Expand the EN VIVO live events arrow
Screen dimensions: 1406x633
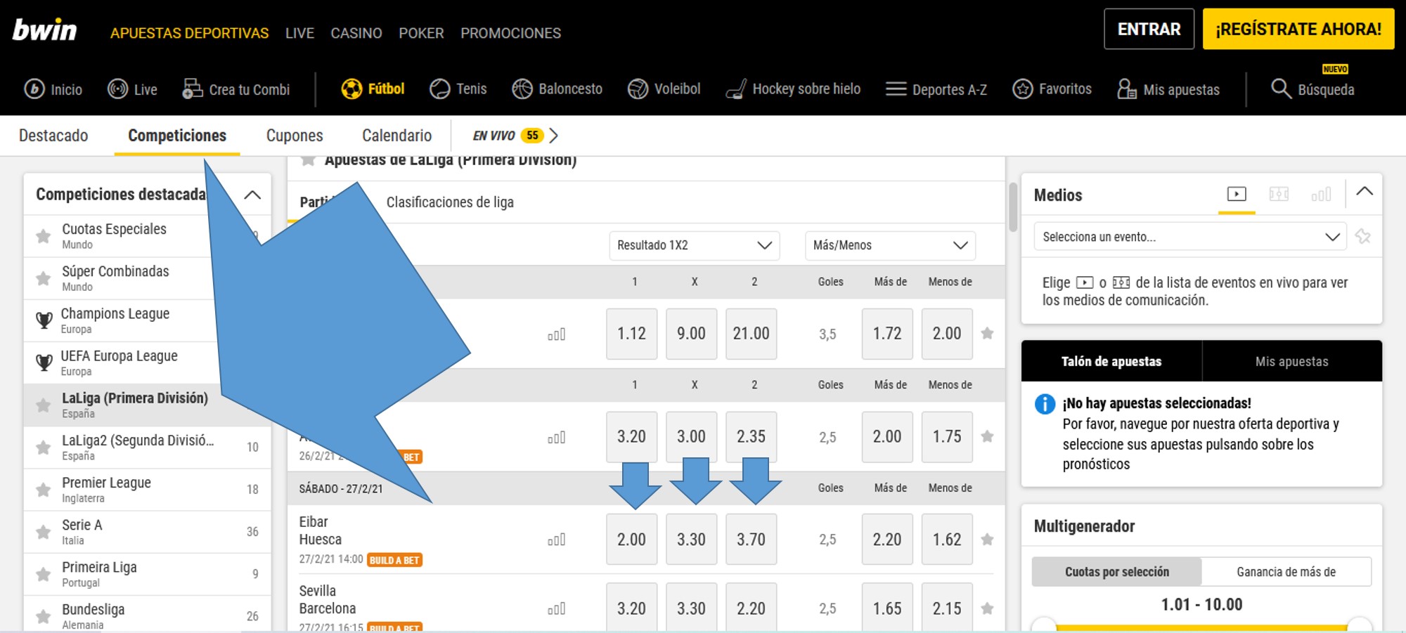click(554, 136)
